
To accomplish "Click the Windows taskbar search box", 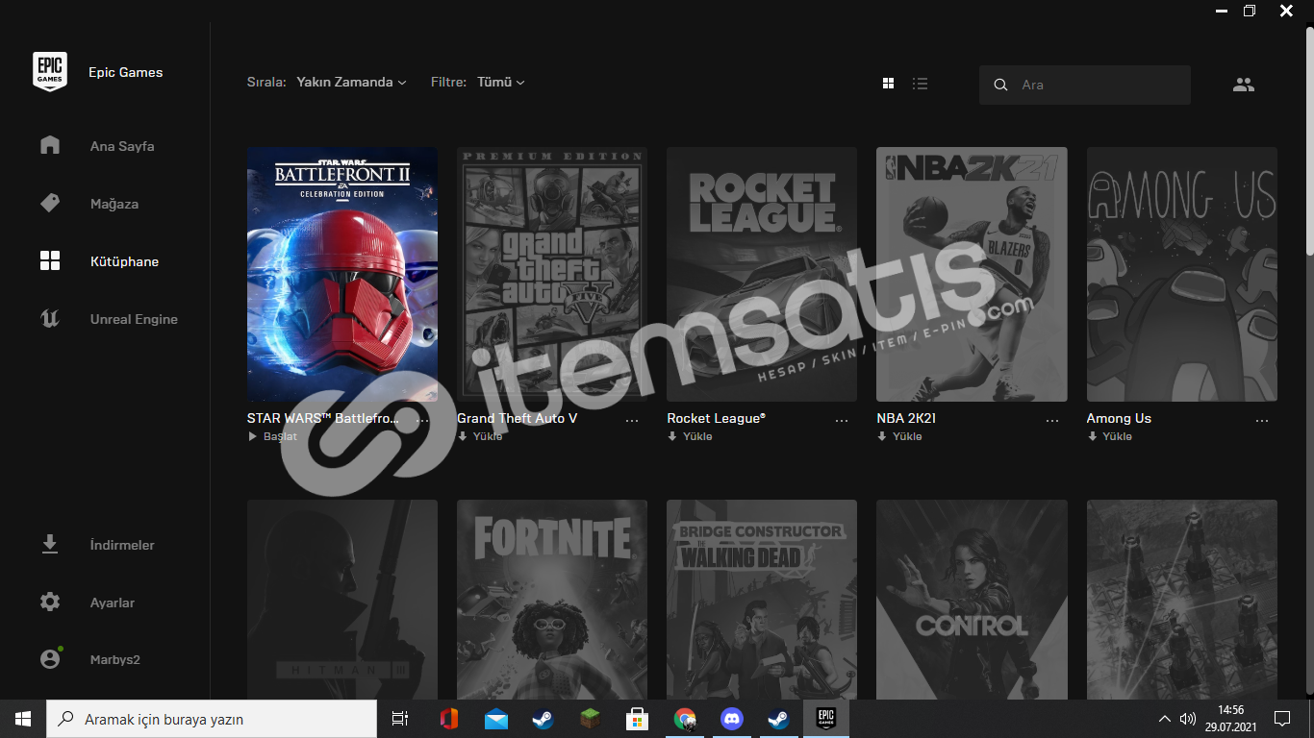I will (212, 719).
